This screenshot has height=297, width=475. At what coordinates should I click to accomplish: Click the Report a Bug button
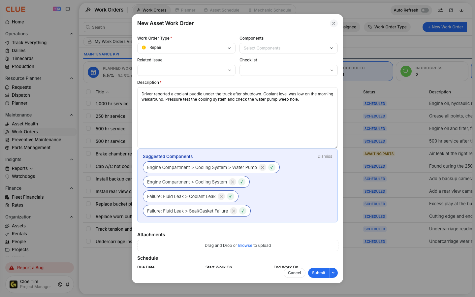point(40,268)
